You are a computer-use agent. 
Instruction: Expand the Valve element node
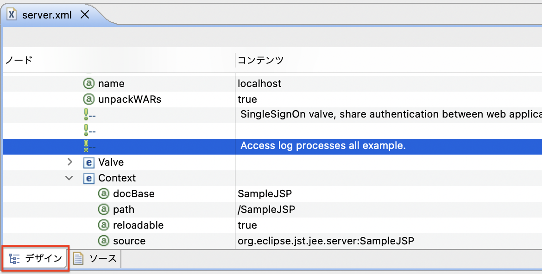[x=70, y=162]
